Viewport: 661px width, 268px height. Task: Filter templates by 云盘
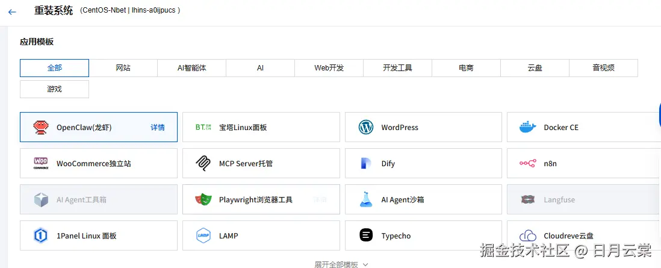(x=535, y=68)
